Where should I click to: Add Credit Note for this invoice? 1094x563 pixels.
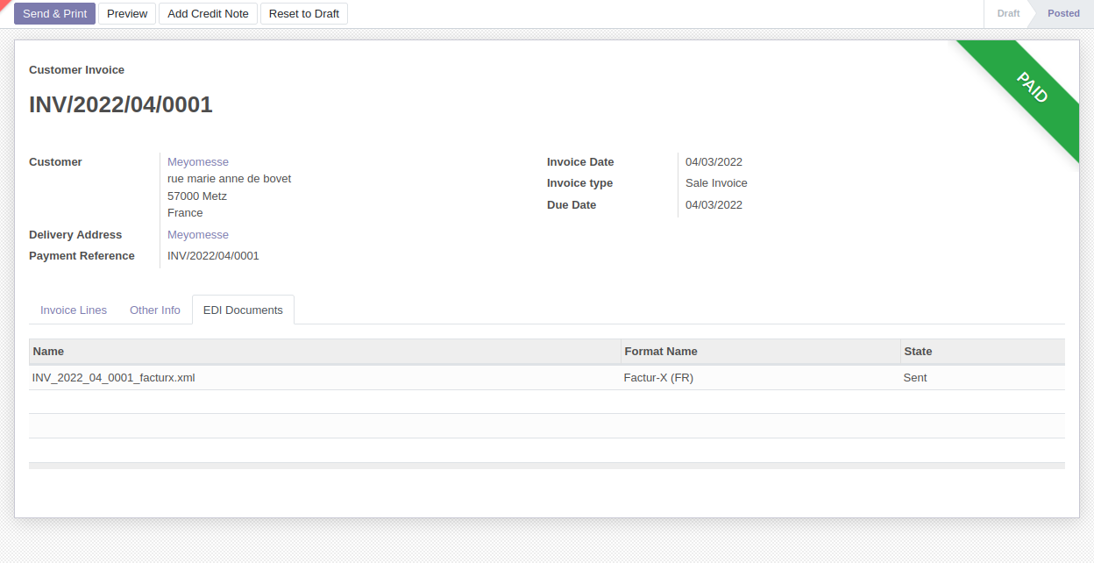[x=208, y=13]
